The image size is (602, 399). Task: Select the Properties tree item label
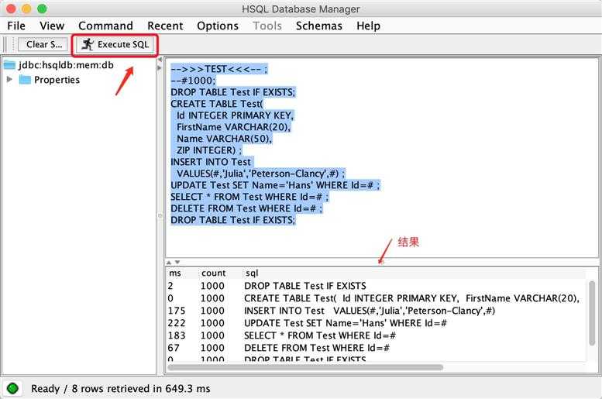(x=57, y=80)
